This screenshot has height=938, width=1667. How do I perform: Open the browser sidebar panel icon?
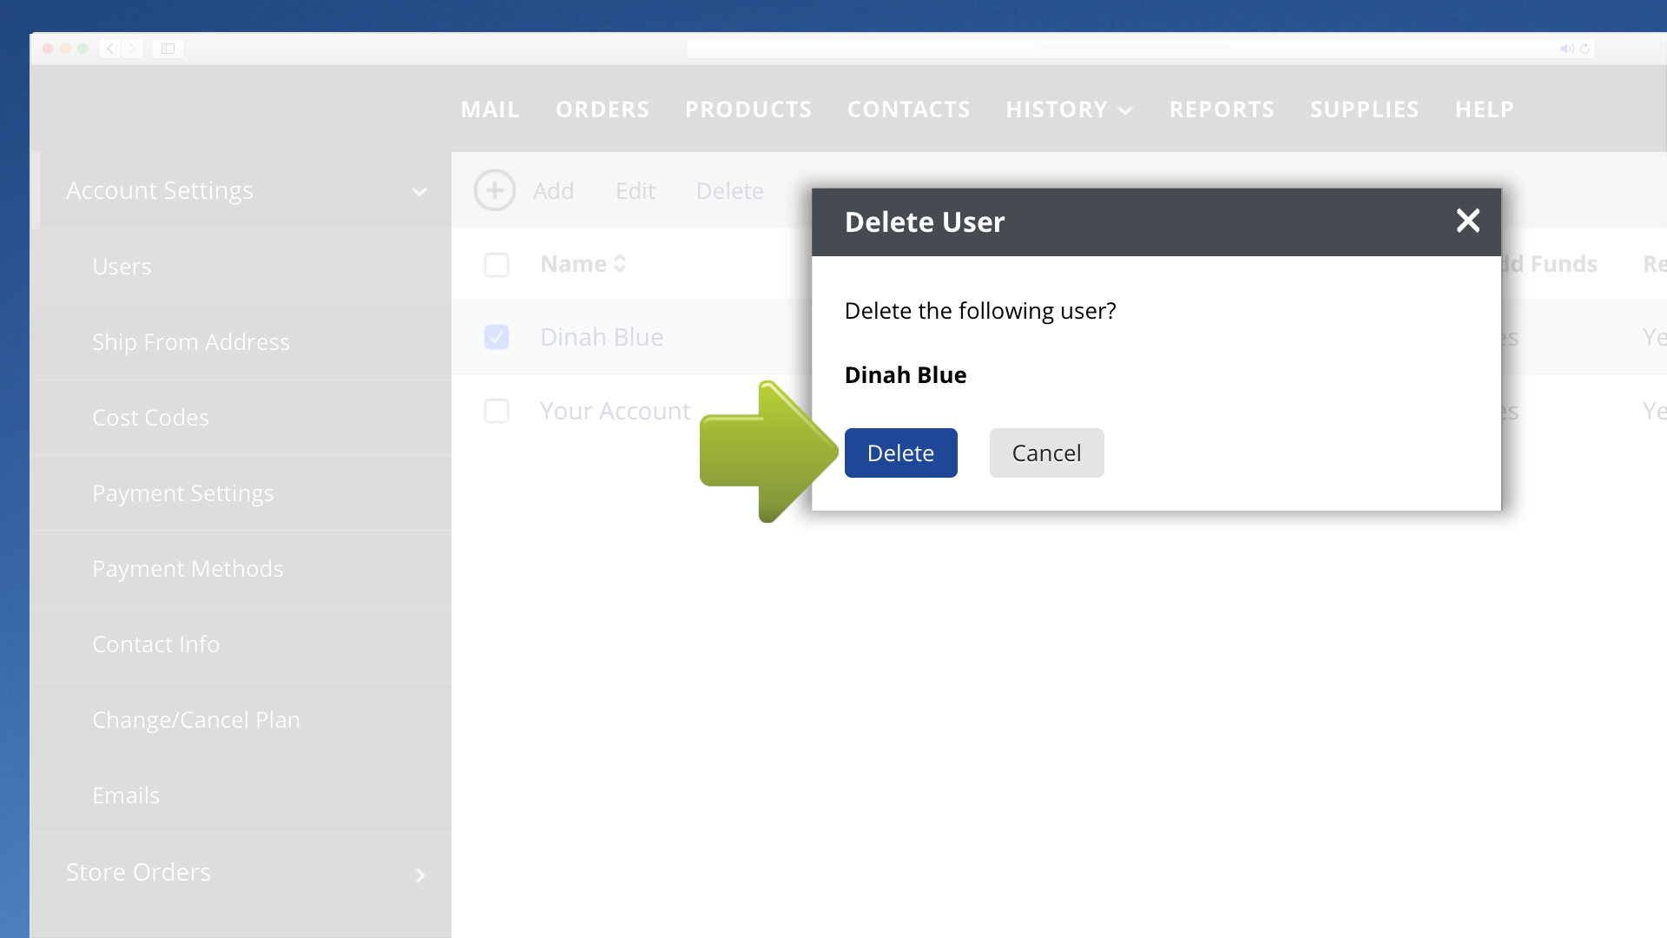click(167, 49)
